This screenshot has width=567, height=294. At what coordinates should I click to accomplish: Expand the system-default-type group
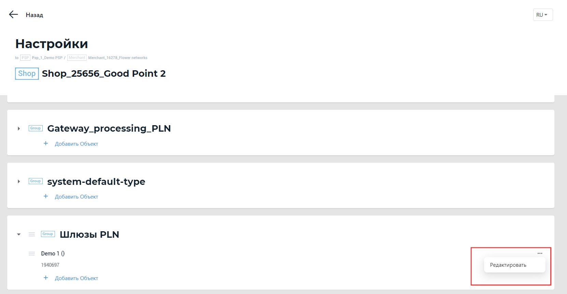(x=19, y=181)
